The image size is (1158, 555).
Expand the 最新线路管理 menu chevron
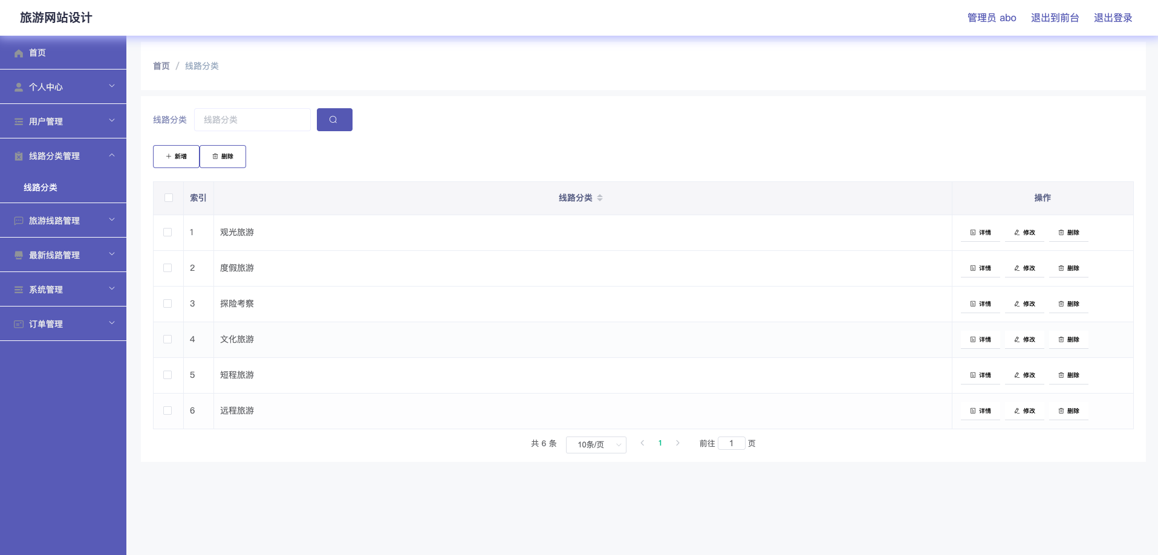pos(112,254)
